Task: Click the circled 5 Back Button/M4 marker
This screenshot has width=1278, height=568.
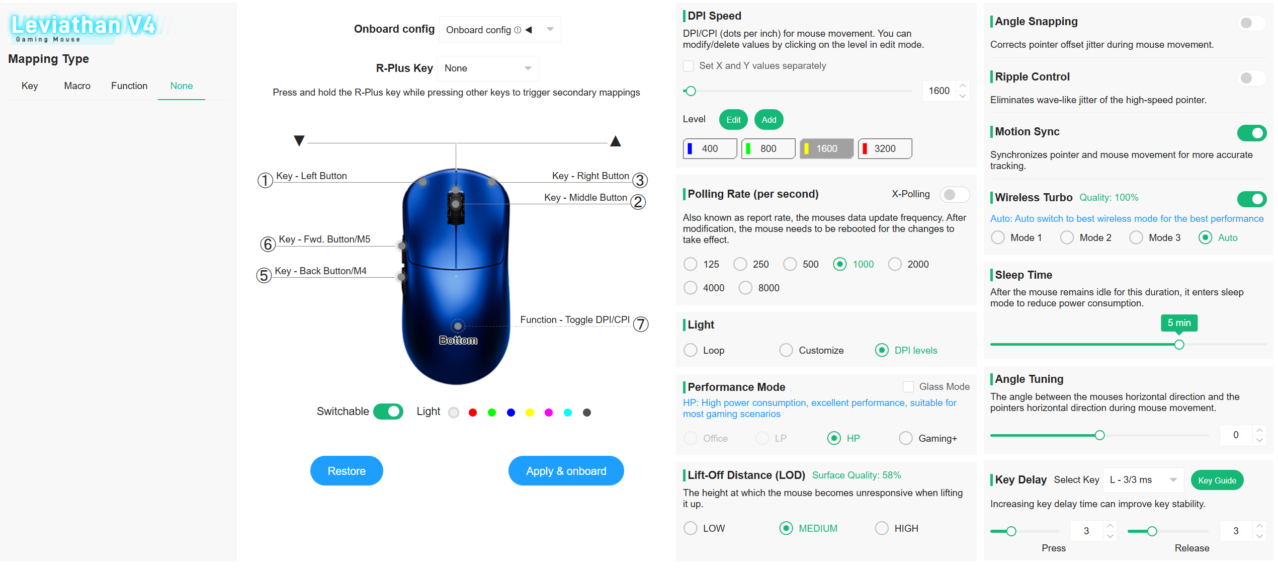Action: coord(264,275)
